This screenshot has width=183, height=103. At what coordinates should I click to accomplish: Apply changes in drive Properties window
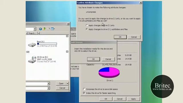[134, 99]
